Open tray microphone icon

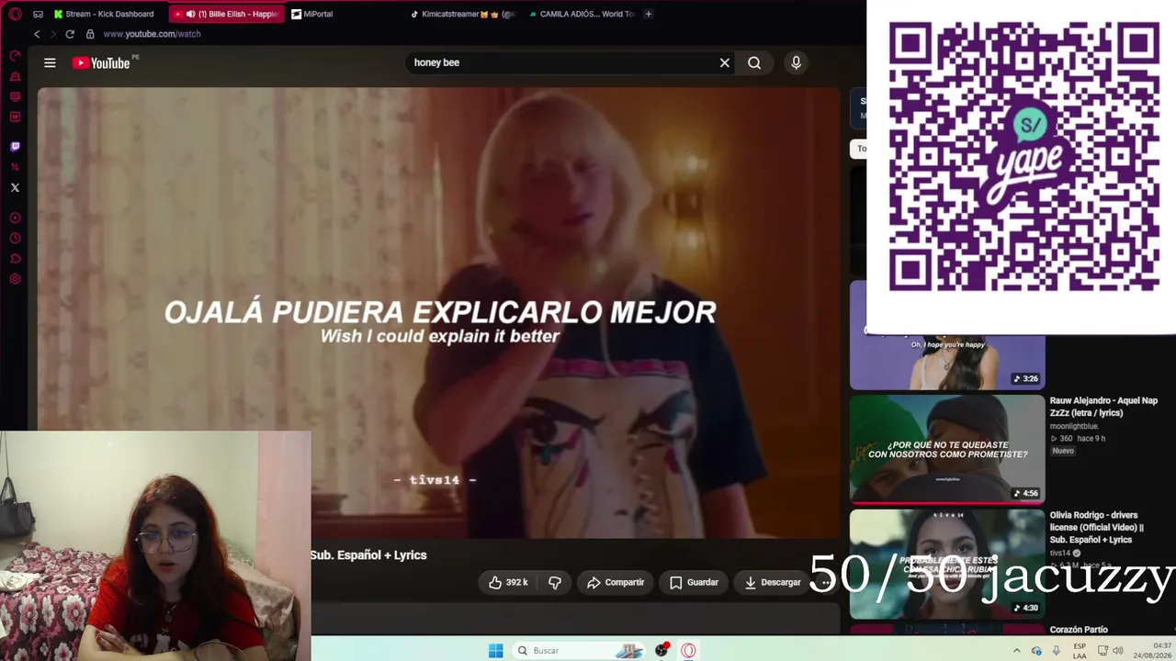click(x=1057, y=650)
